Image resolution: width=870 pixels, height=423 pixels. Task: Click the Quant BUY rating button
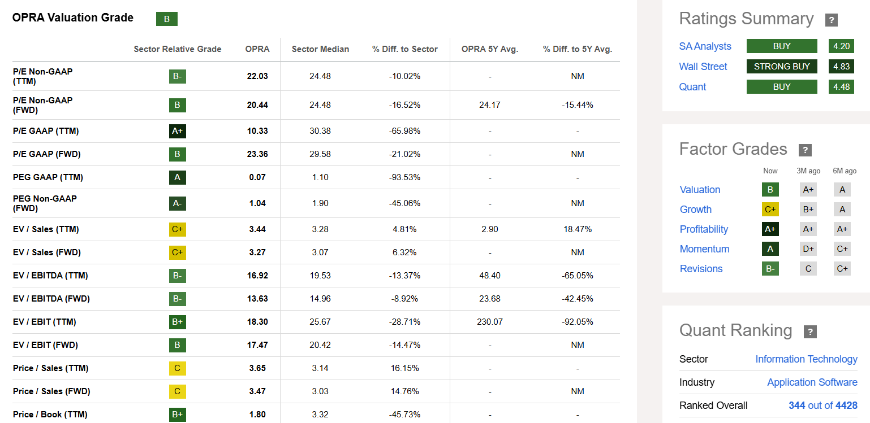pos(782,86)
